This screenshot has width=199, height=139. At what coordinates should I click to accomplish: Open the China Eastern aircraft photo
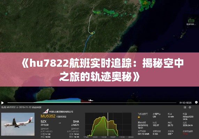coord(18,124)
